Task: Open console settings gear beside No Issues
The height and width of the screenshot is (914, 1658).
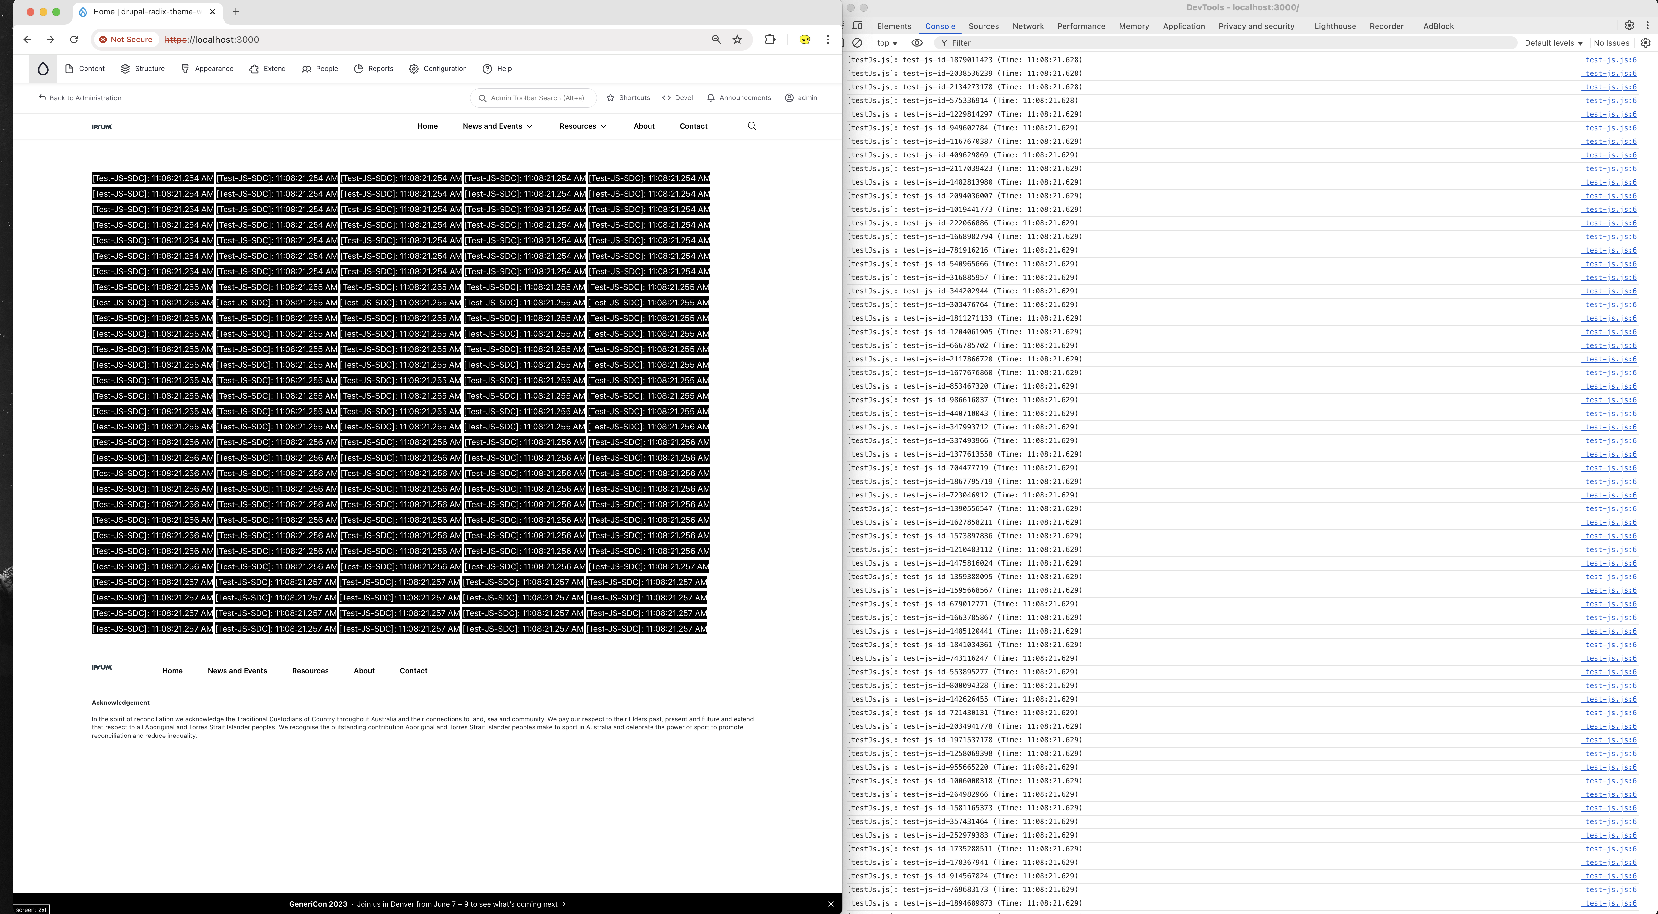Action: click(1646, 43)
